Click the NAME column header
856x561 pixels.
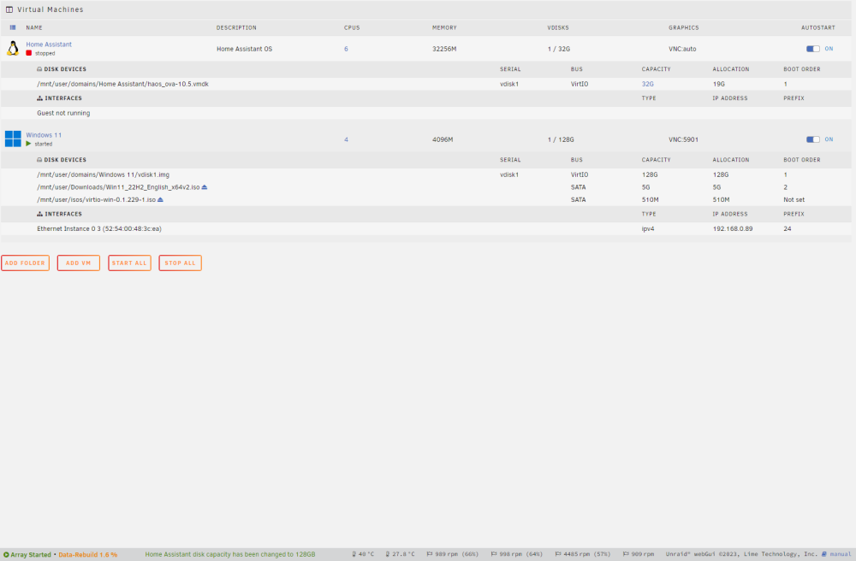click(34, 27)
